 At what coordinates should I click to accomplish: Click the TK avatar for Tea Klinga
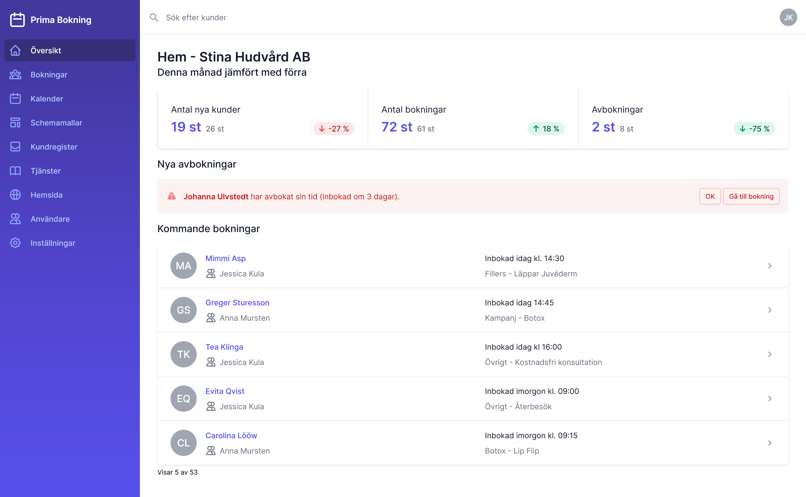184,354
